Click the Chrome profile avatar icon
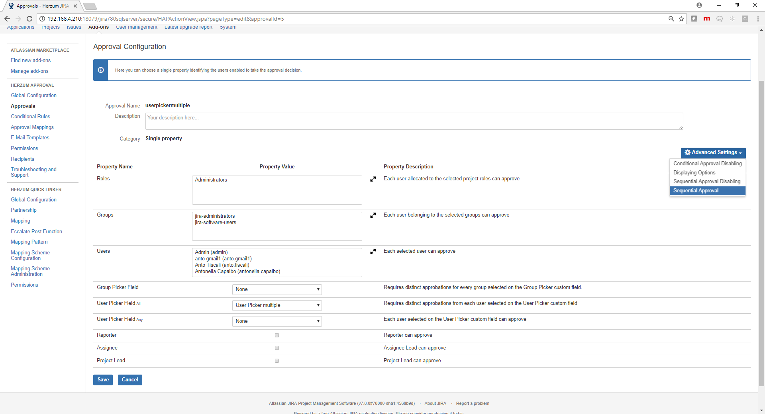 699,5
